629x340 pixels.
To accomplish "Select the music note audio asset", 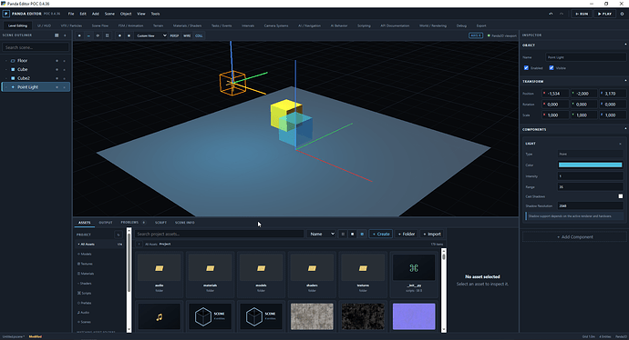I will 160,316.
